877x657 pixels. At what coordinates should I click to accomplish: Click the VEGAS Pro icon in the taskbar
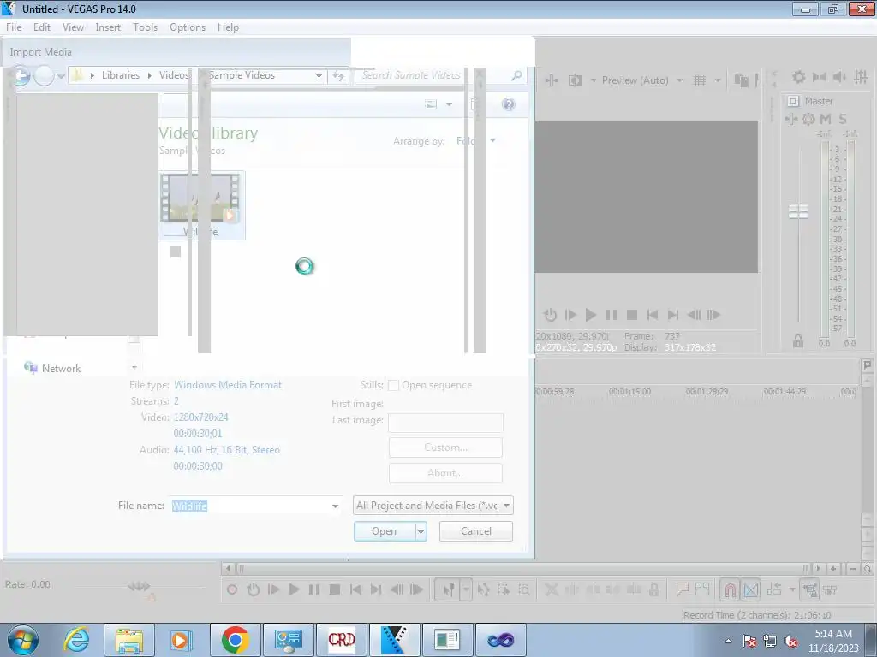[x=394, y=640]
